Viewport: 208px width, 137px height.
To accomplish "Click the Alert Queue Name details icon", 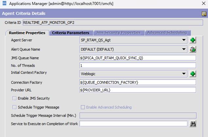I will (193, 50).
